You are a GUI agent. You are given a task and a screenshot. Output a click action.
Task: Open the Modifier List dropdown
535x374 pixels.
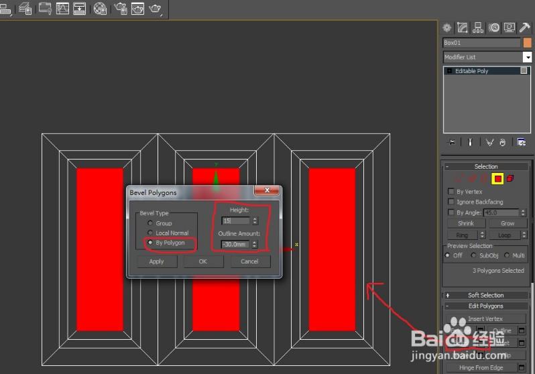(x=527, y=57)
